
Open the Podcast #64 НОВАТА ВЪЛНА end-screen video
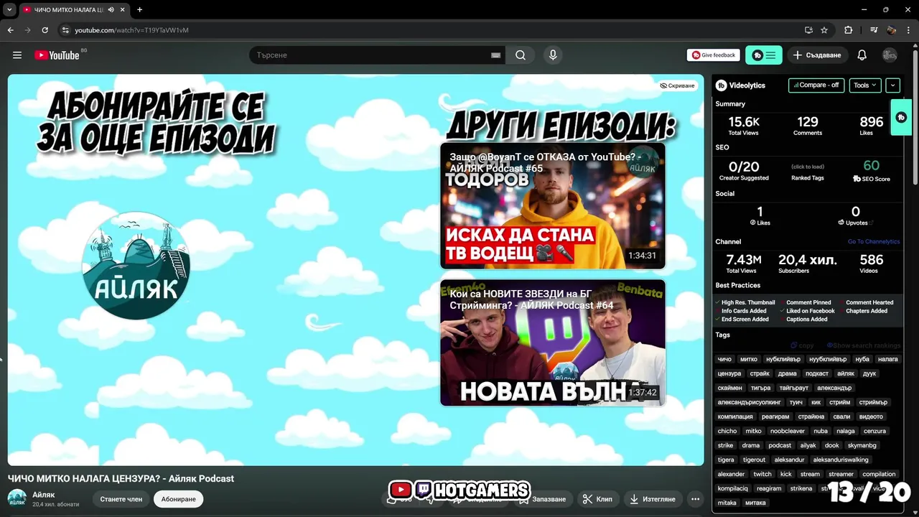click(553, 343)
